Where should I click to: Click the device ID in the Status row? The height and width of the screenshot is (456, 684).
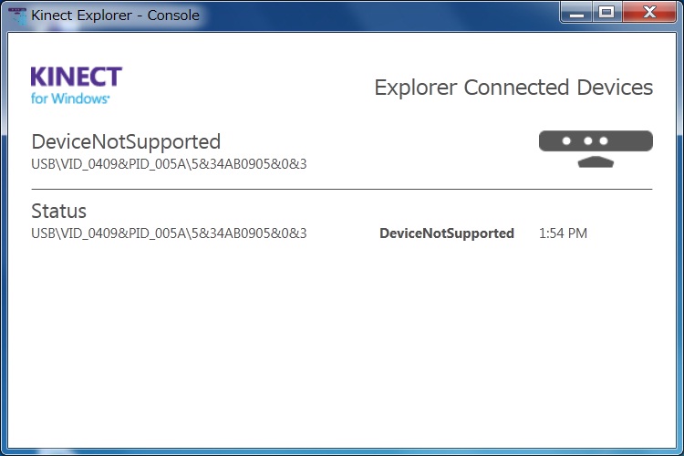(x=169, y=233)
